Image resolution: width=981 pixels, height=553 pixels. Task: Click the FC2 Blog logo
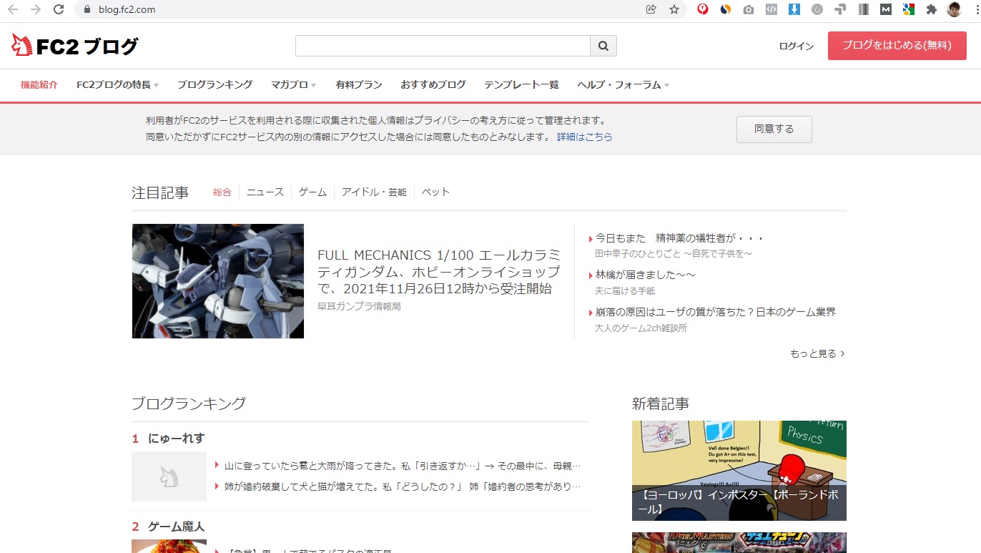(74, 46)
